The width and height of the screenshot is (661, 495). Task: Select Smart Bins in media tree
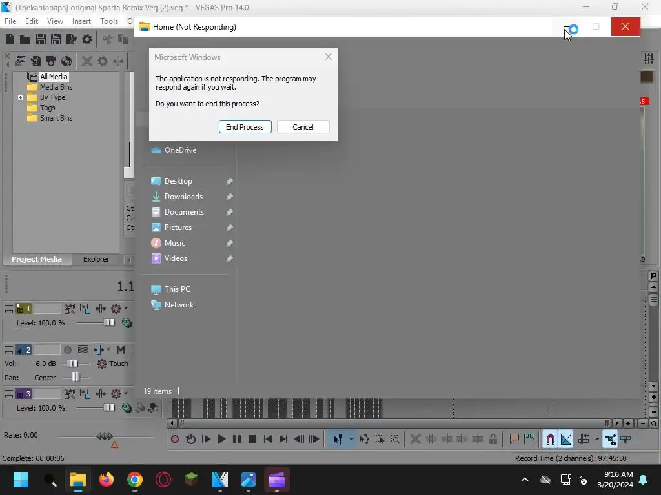[x=56, y=119]
